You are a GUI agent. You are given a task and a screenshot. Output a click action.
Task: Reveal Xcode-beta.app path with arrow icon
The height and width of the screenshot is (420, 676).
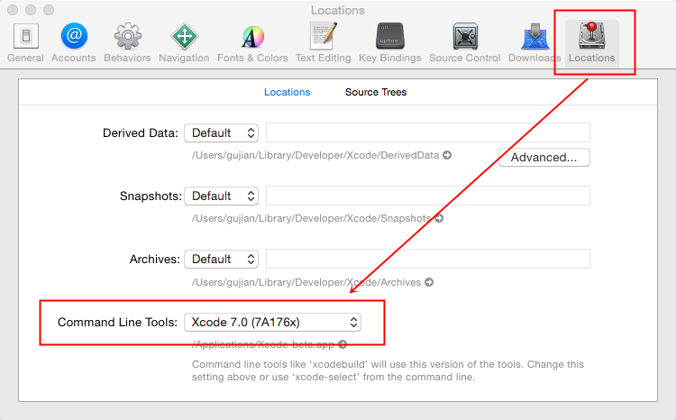[x=343, y=344]
